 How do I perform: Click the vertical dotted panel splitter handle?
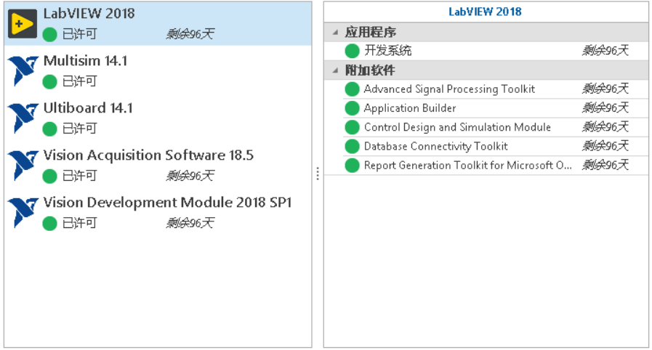tap(318, 174)
